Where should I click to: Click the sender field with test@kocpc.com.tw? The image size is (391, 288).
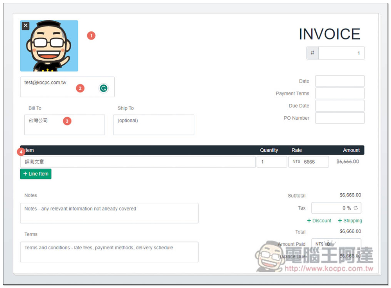click(67, 87)
